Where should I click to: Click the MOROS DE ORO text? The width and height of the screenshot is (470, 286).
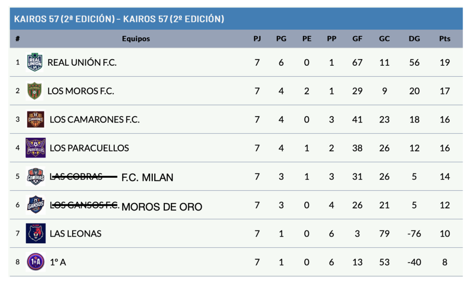coord(162,207)
